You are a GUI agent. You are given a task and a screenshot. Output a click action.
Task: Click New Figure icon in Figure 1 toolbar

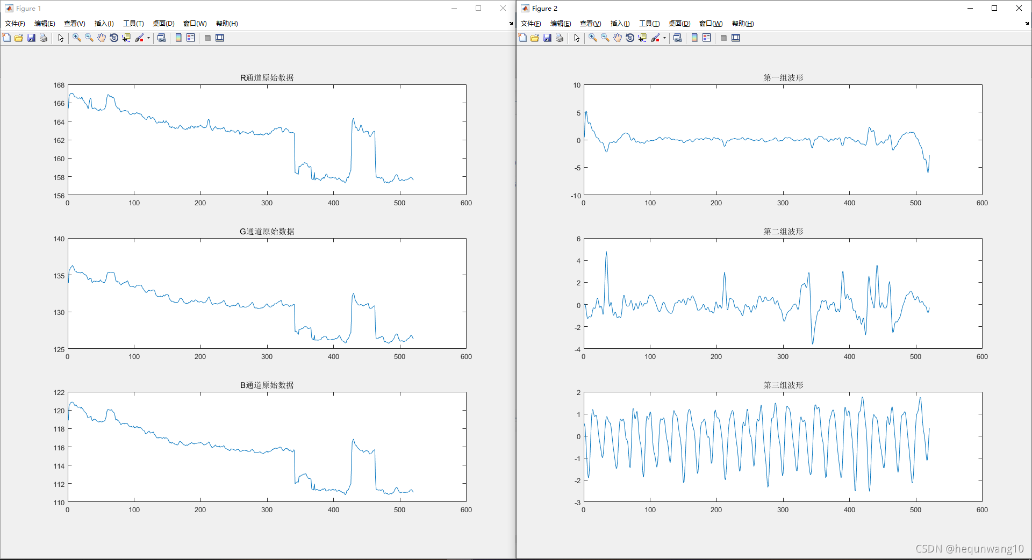click(6, 38)
